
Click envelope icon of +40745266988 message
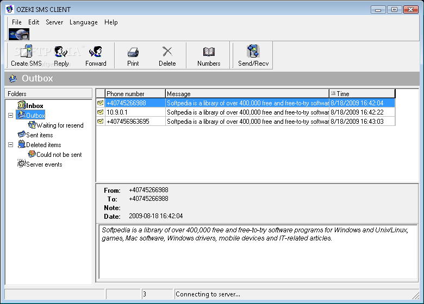tap(101, 103)
